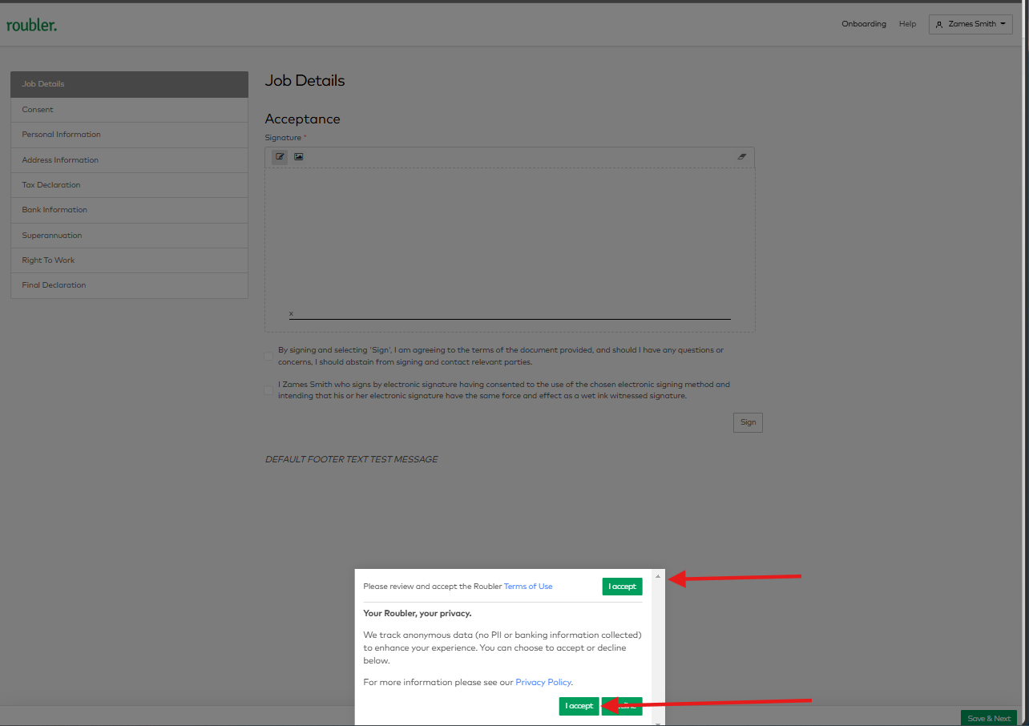Choose the upload image signature icon

pos(298,157)
